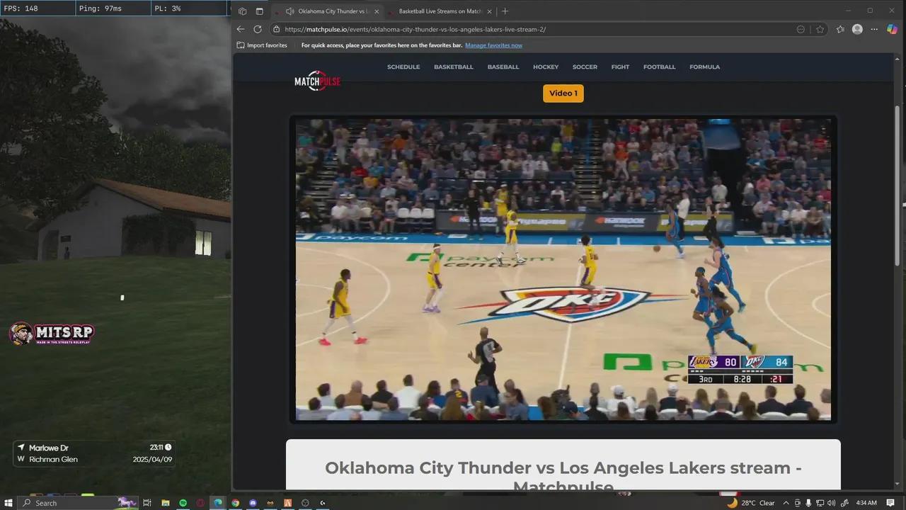Open the notification center
The image size is (906, 510).
[x=890, y=503]
